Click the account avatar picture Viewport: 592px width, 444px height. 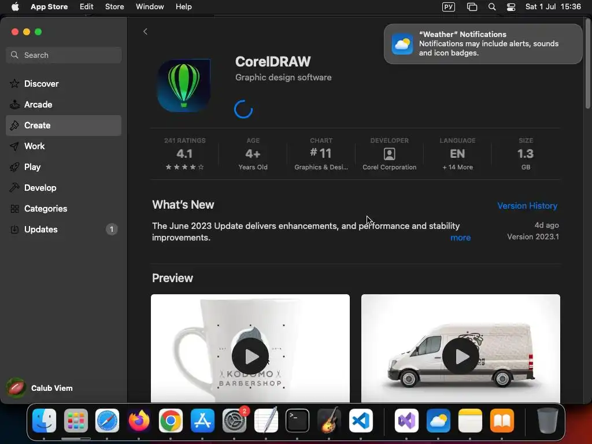(x=16, y=388)
